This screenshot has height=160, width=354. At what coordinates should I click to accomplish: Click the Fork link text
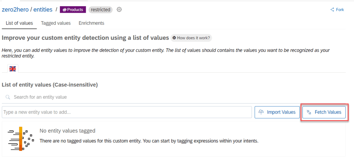tap(340, 10)
